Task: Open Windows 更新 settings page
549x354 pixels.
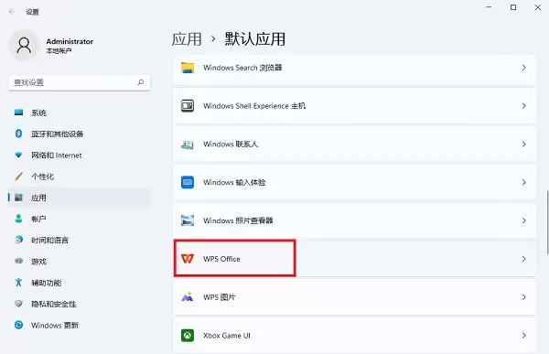Action: click(79, 326)
